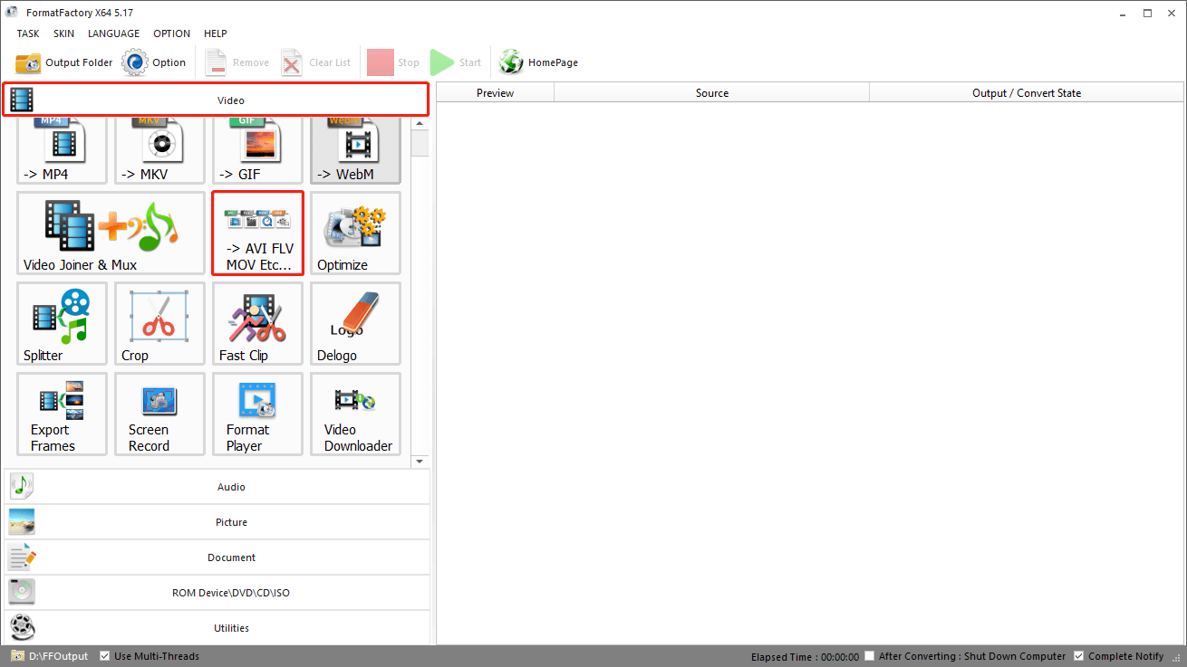
Task: Click Clear List in toolbar
Action: point(316,62)
